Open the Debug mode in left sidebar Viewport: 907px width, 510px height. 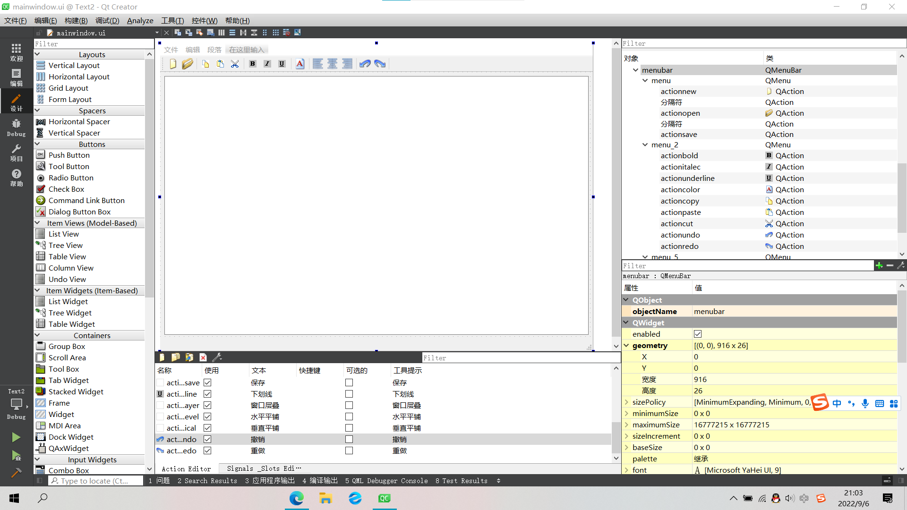pos(16,127)
